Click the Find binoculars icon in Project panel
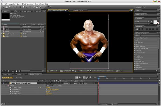The image size is (161, 106). click(x=2, y=71)
